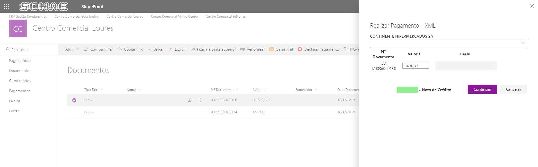Open the Fornecedor column dropdown
Screen dimensions: 538x167
click(x=316, y=90)
